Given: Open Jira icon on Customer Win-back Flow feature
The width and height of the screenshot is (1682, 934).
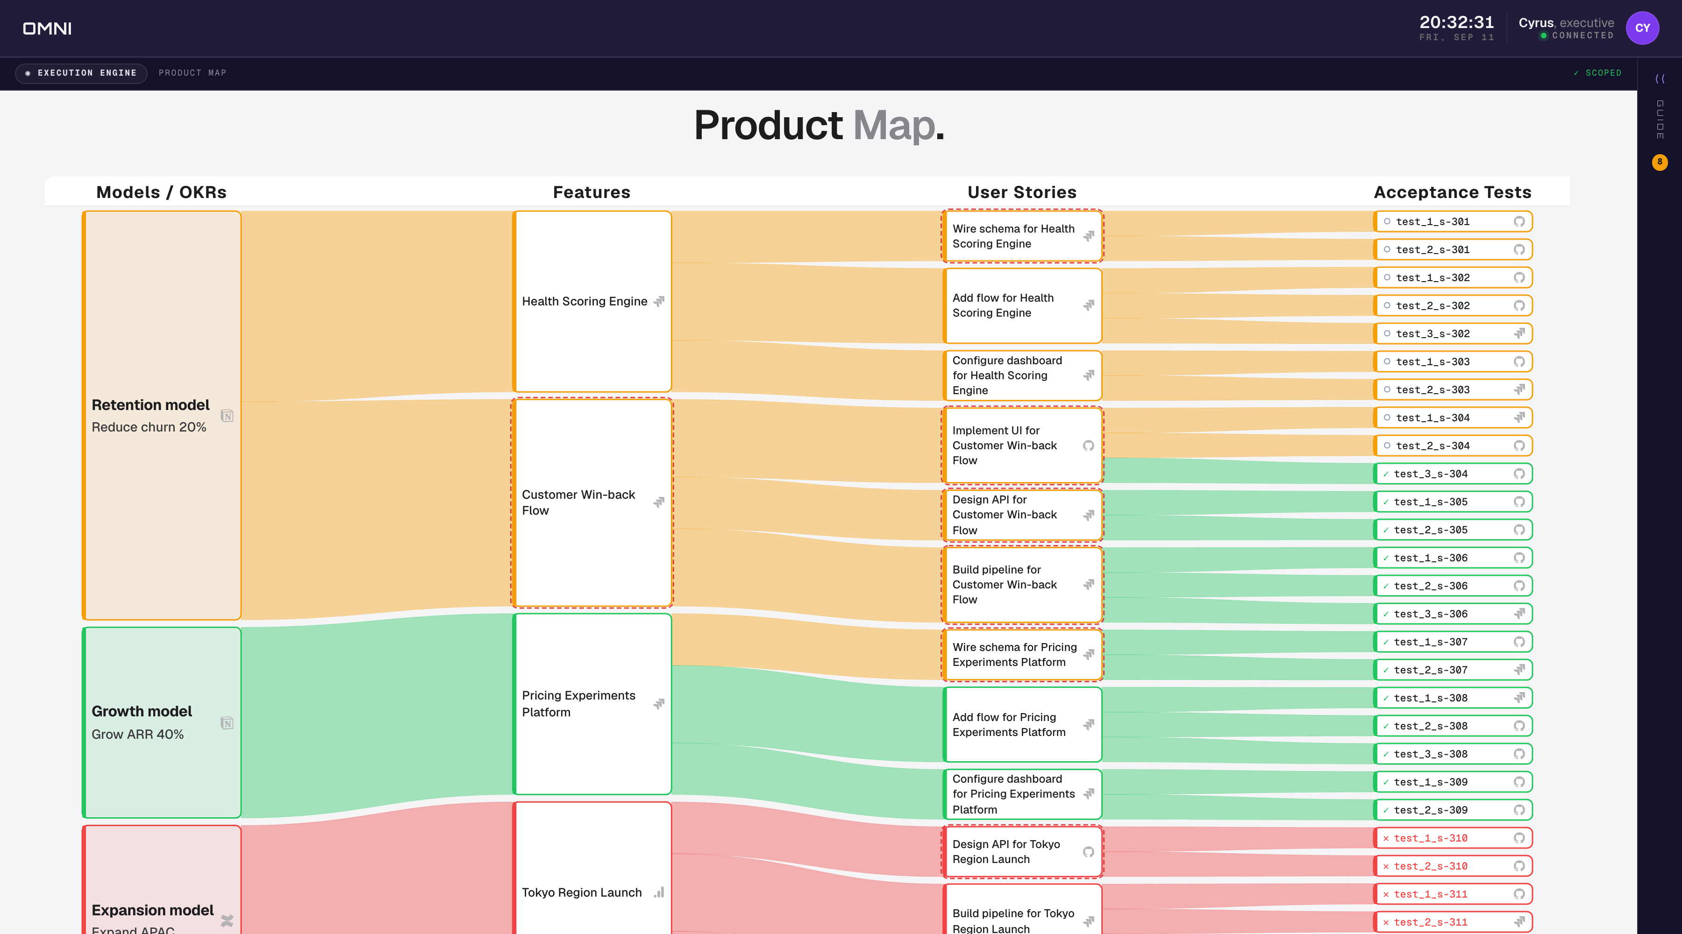Looking at the screenshot, I should pyautogui.click(x=659, y=502).
